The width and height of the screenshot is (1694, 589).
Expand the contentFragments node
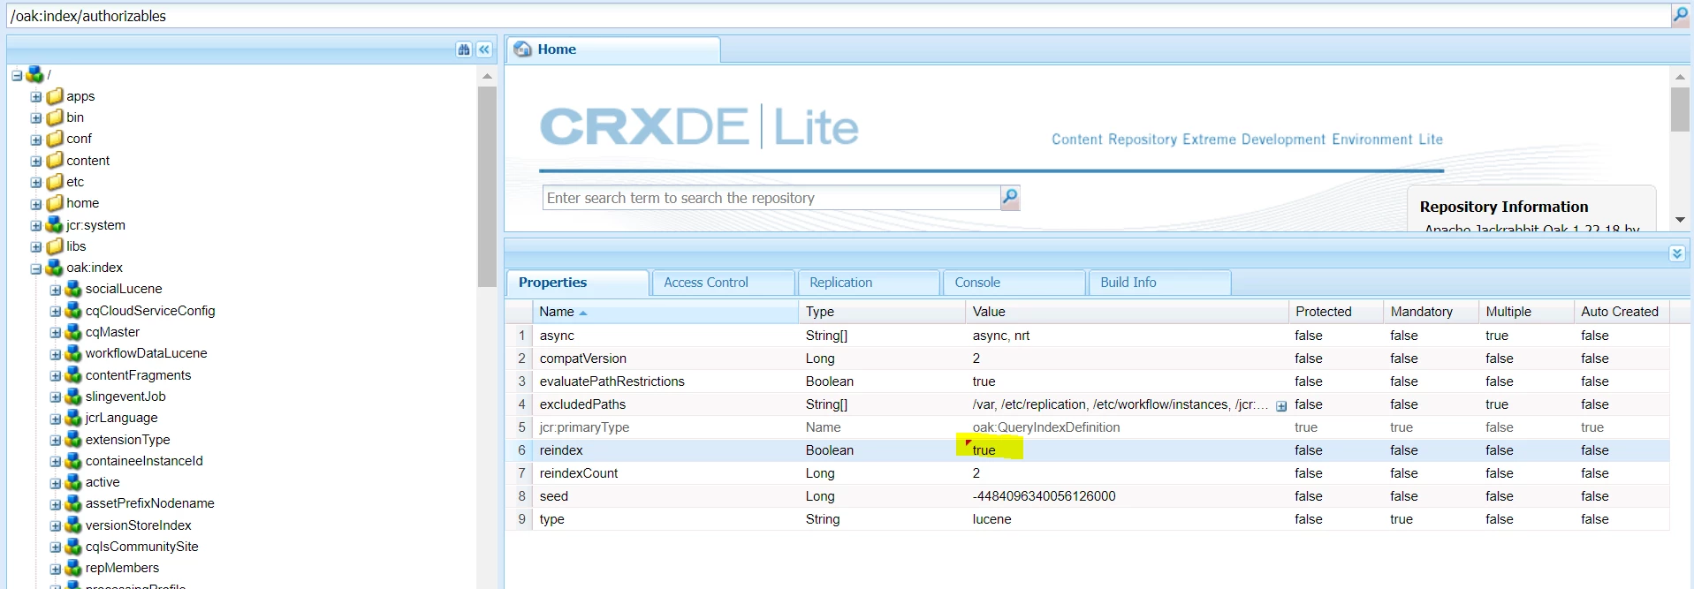pos(56,376)
